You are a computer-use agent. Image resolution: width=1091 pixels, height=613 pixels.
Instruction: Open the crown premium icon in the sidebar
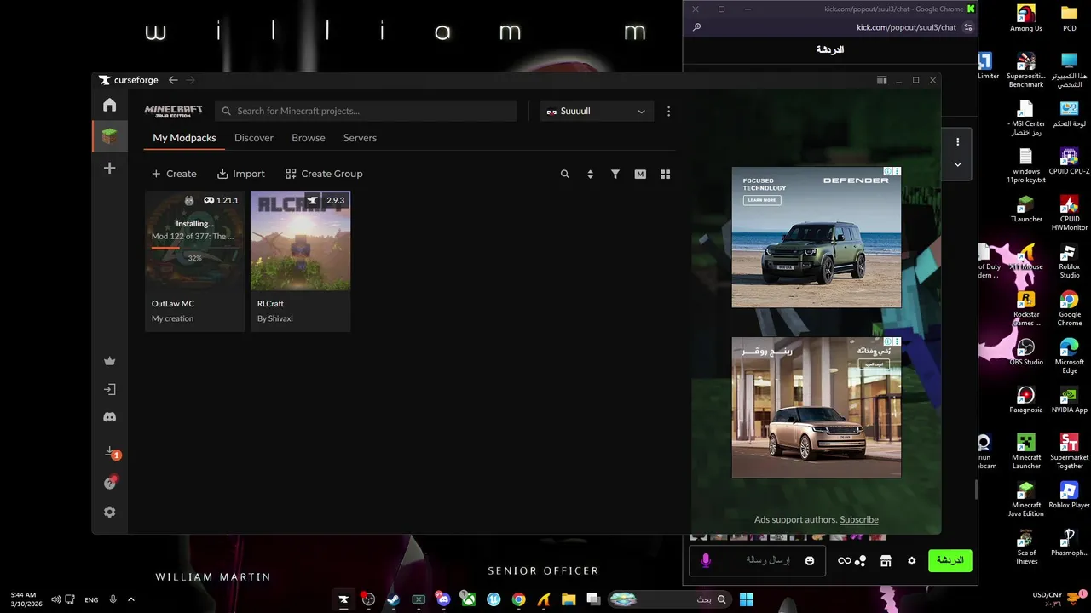coord(109,361)
